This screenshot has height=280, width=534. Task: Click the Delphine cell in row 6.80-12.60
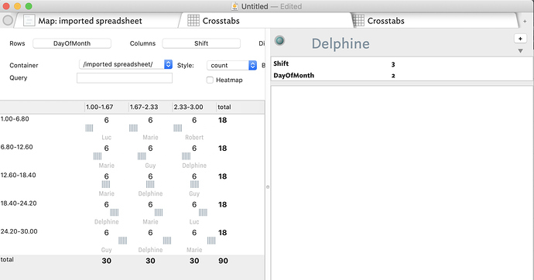coord(194,166)
